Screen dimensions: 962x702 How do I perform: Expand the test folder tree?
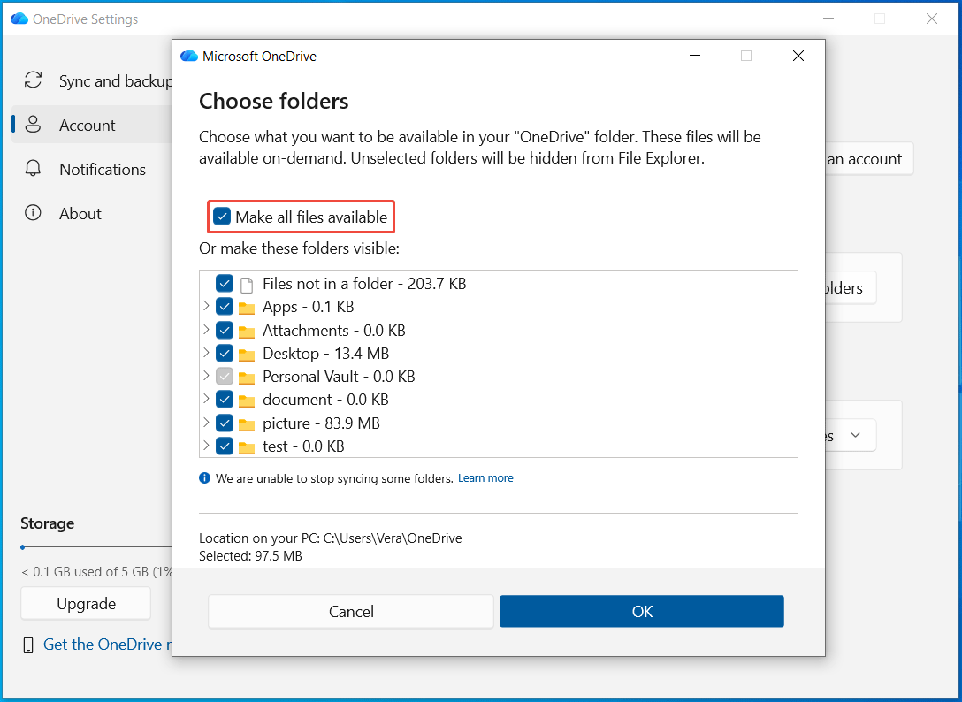click(x=208, y=446)
